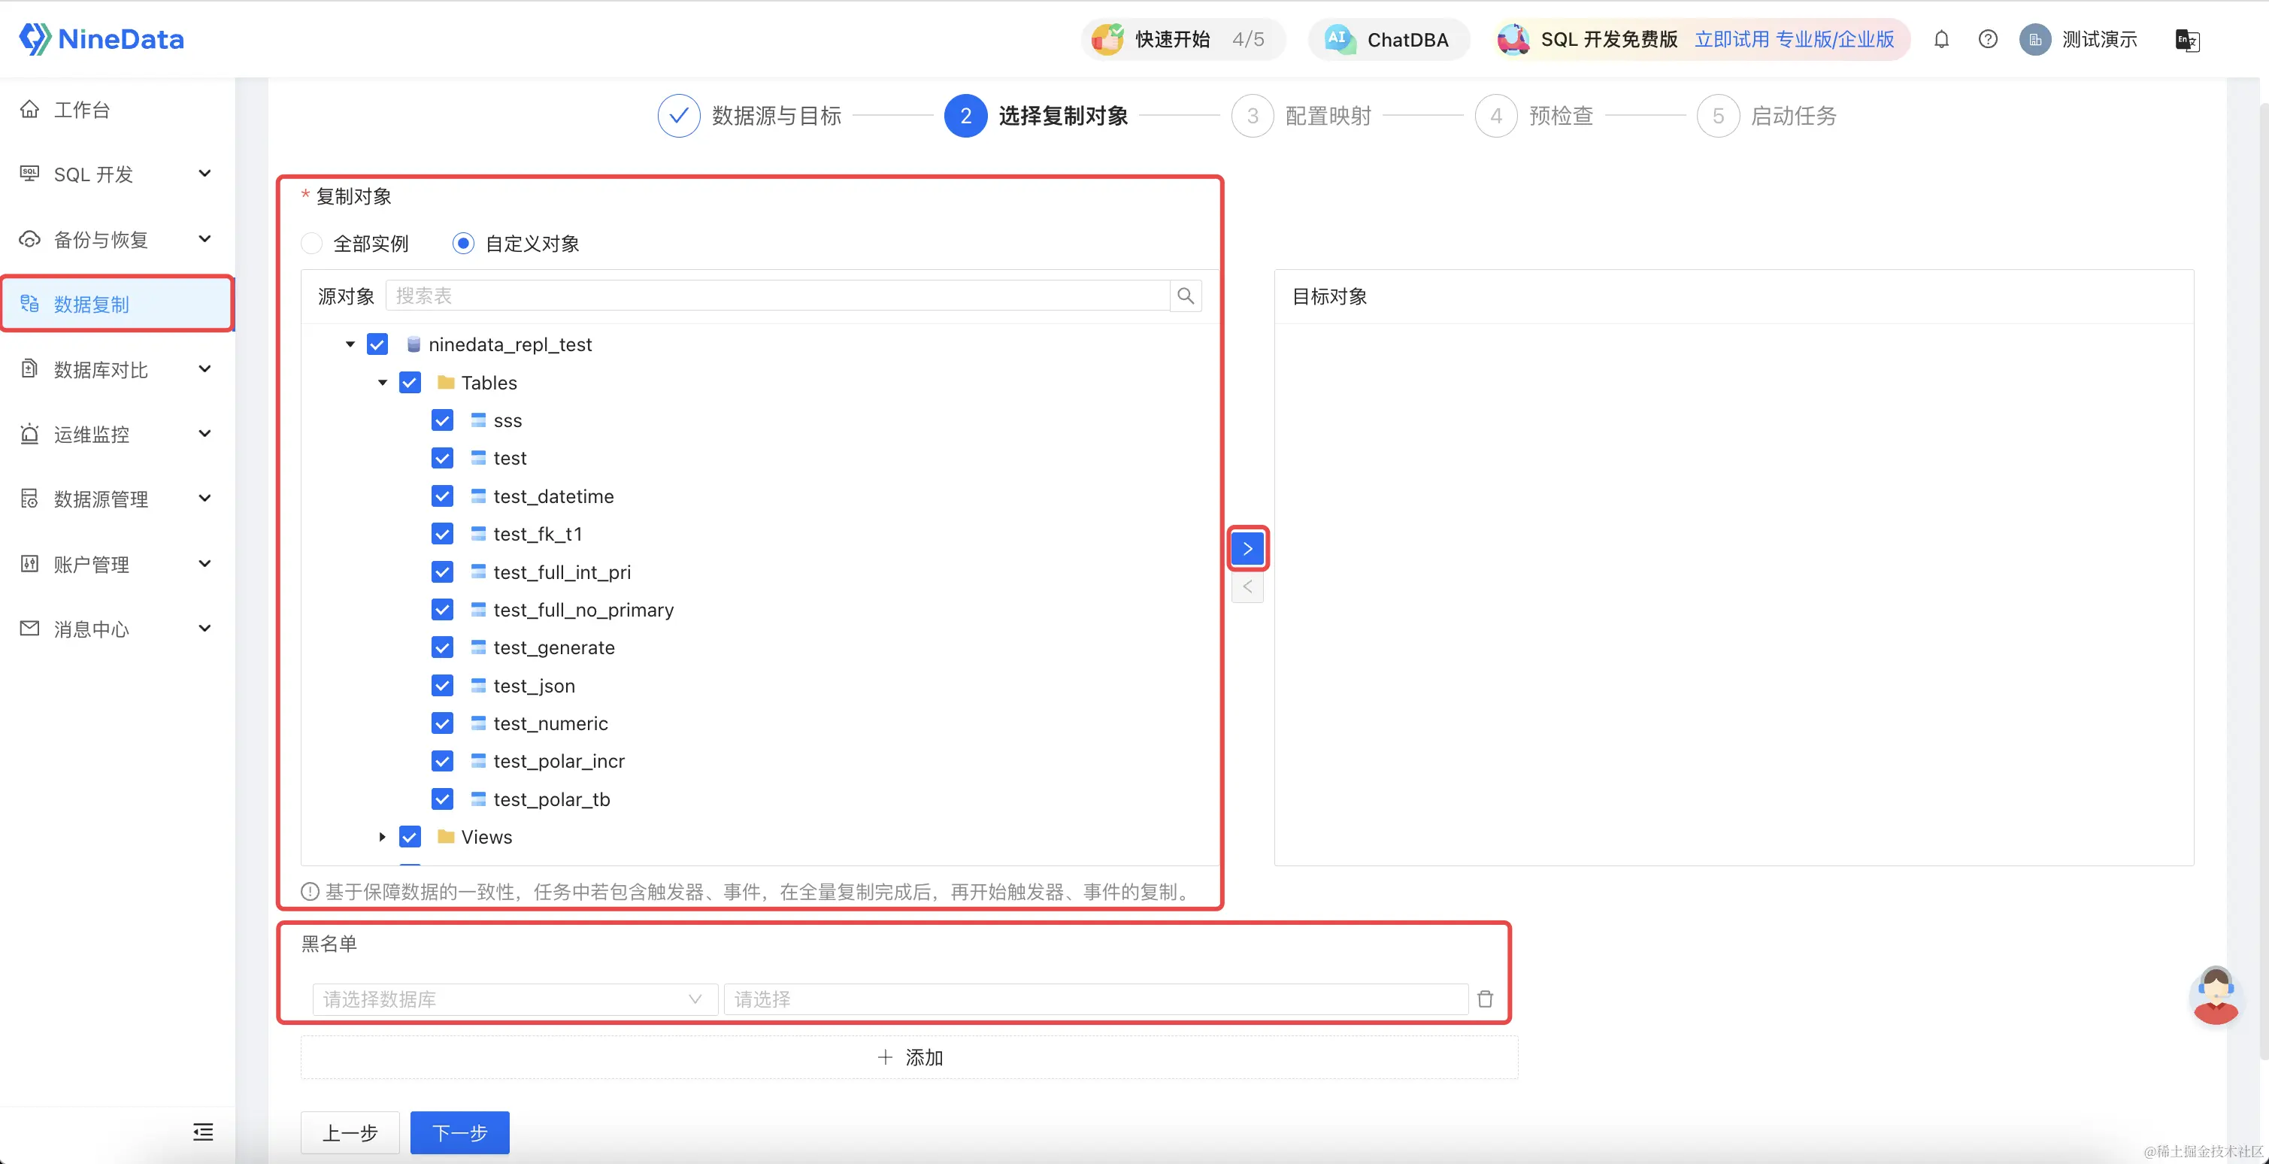Delete the blacklist row with trash icon
This screenshot has height=1164, width=2269.
click(x=1485, y=999)
